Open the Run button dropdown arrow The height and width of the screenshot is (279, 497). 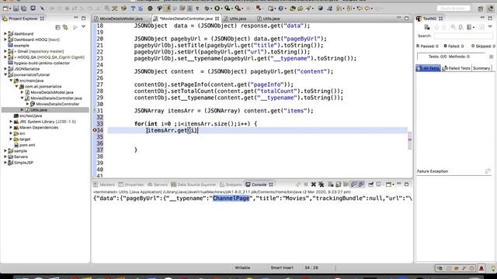tap(222, 9)
